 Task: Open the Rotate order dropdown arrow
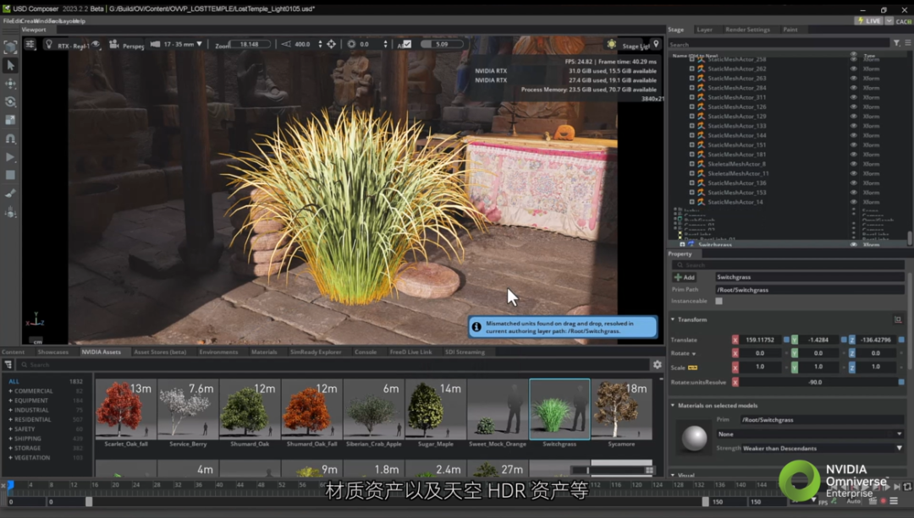pyautogui.click(x=694, y=354)
